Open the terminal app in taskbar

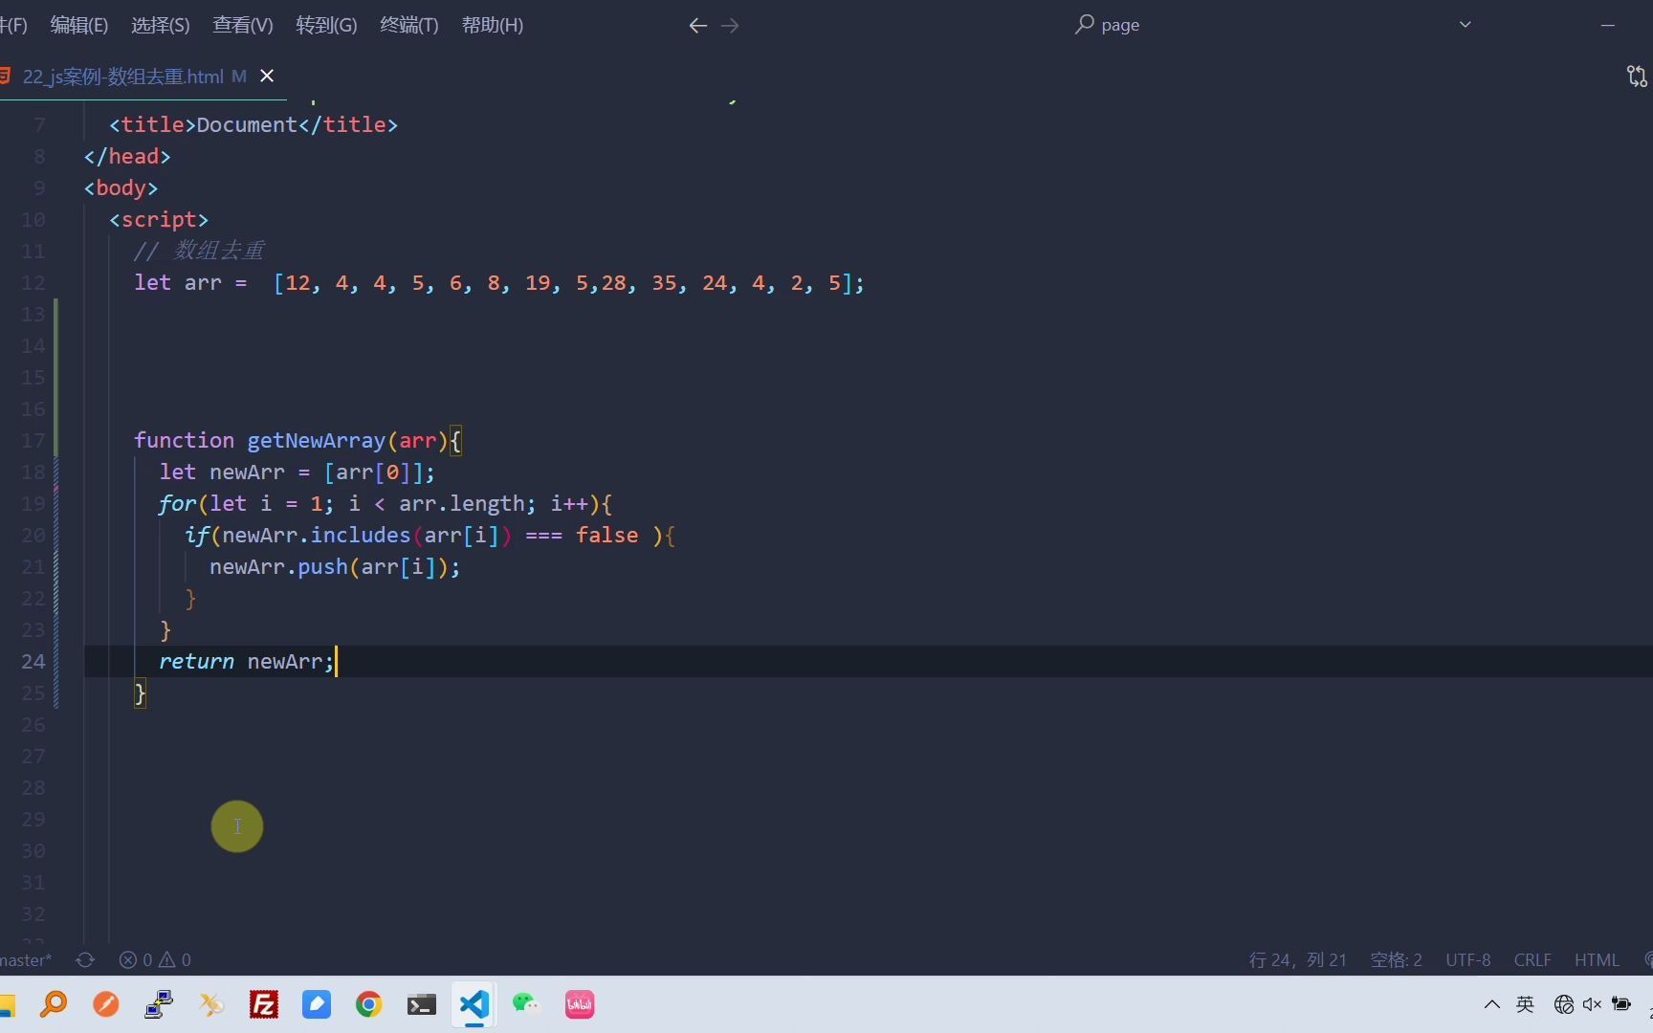[x=422, y=1004]
